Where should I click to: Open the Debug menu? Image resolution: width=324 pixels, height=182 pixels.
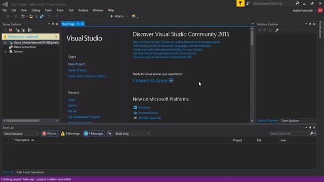point(35,10)
